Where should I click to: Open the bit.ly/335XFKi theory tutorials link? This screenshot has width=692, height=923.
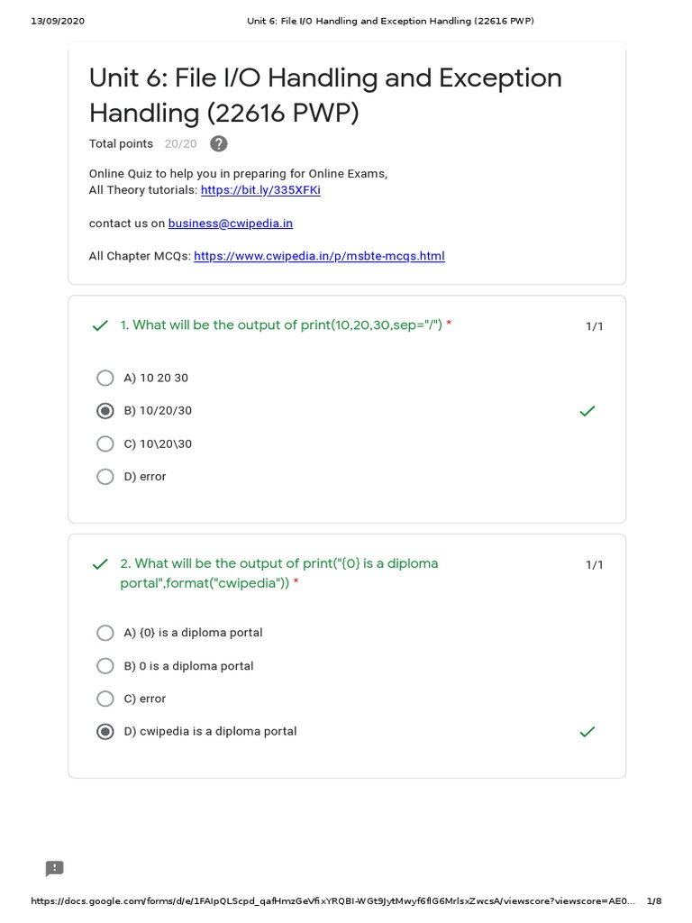pyautogui.click(x=260, y=190)
